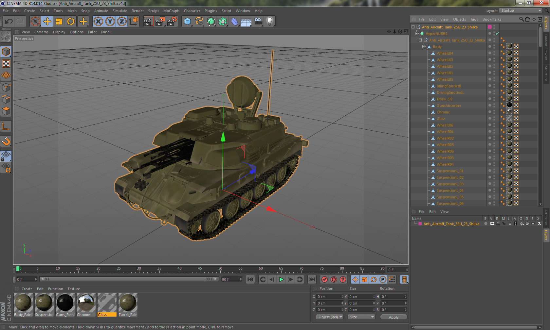The image size is (550, 330).
Task: Toggle layer visibility eye for Shilka layer
Action: pos(492,224)
